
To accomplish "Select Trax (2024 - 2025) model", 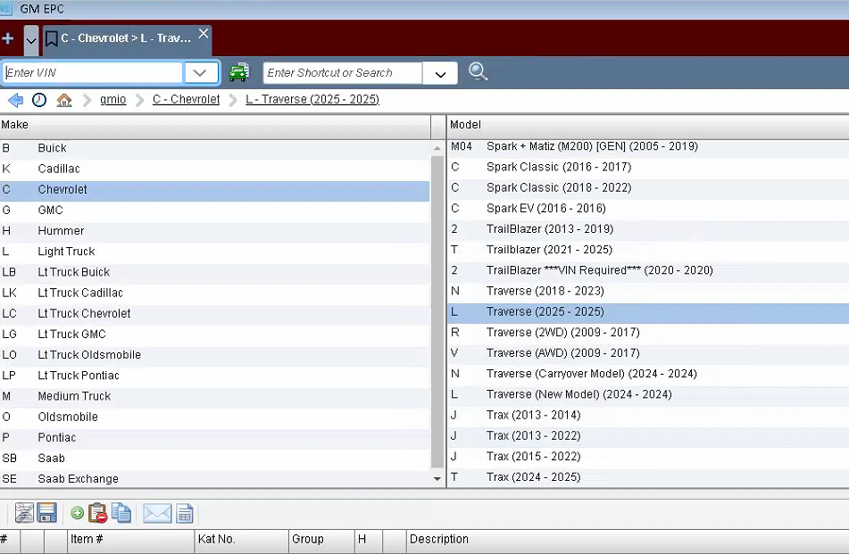I will (x=648, y=477).
